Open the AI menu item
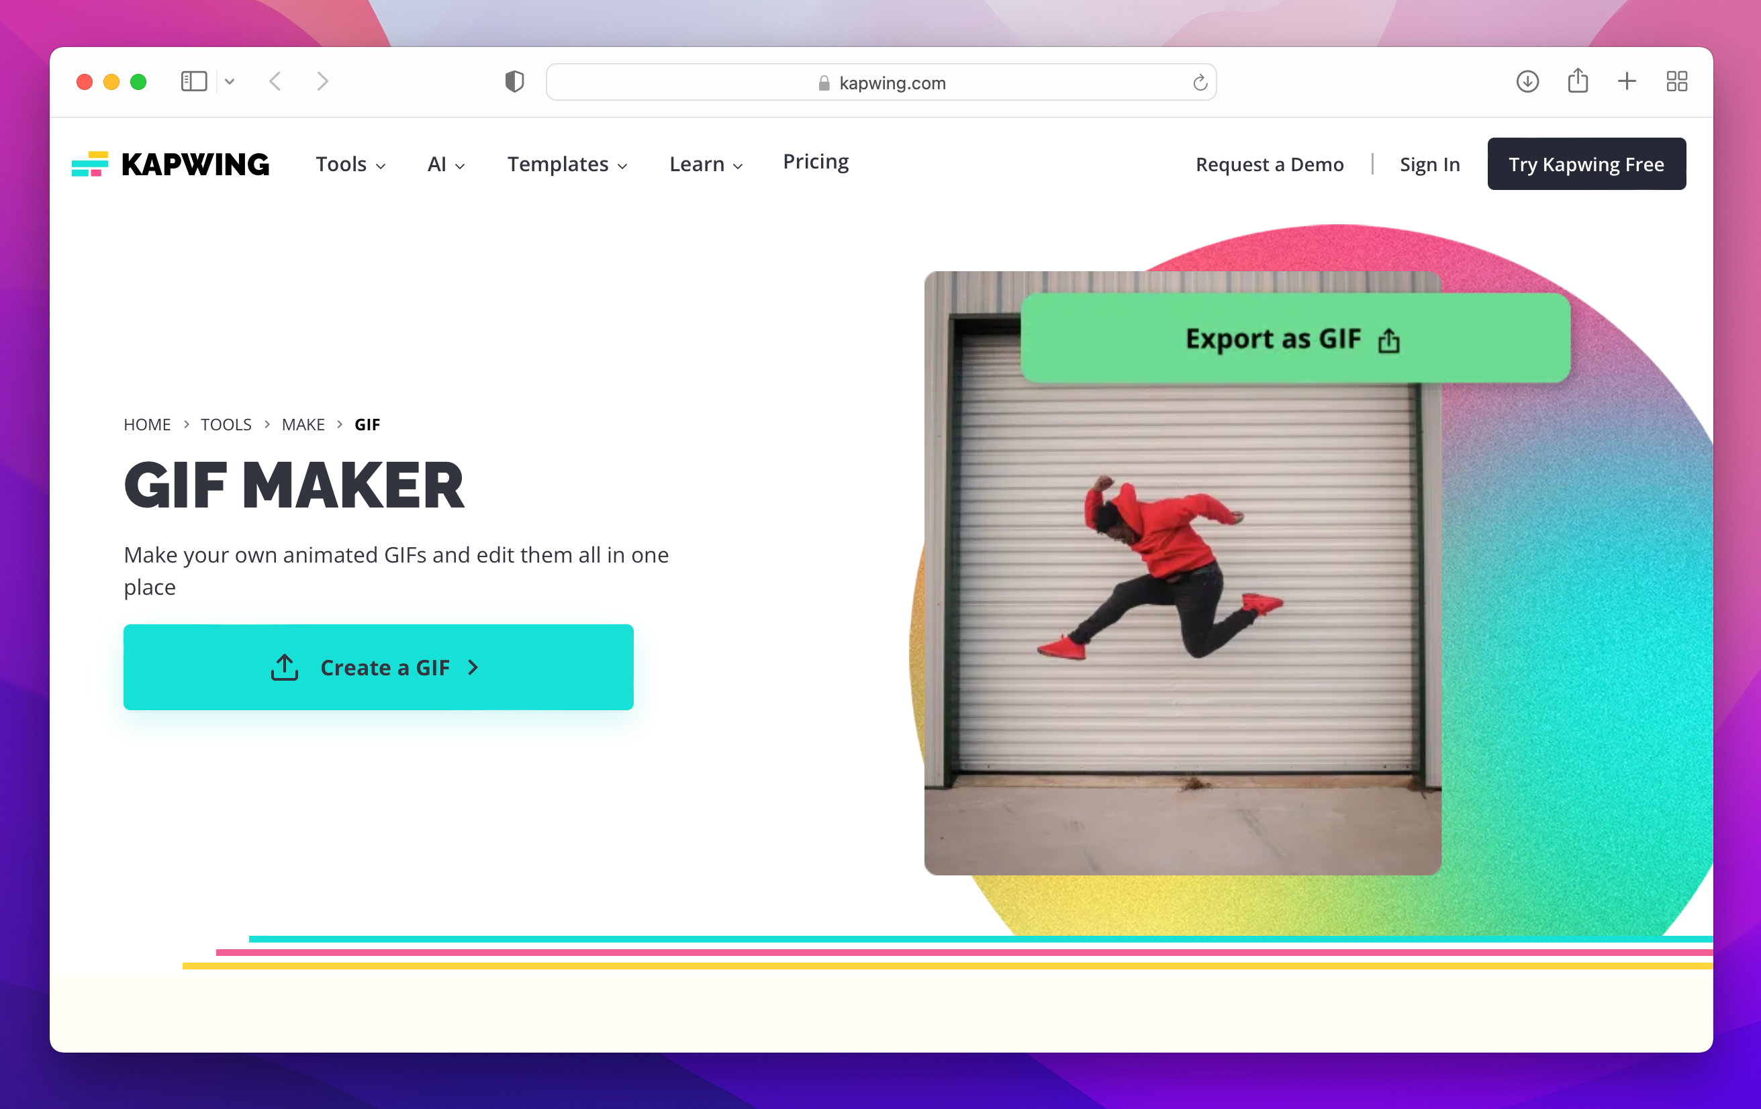Viewport: 1761px width, 1109px height. point(444,164)
